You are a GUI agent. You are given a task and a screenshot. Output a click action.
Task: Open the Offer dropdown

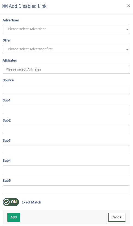[66, 49]
